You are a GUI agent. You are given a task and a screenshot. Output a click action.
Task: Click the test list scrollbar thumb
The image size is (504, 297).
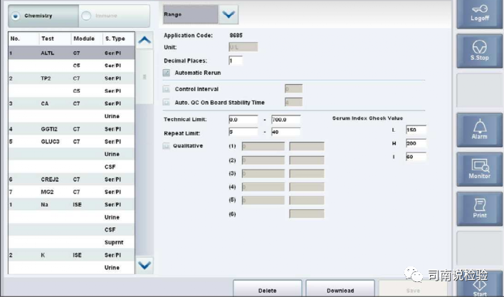pyautogui.click(x=145, y=77)
